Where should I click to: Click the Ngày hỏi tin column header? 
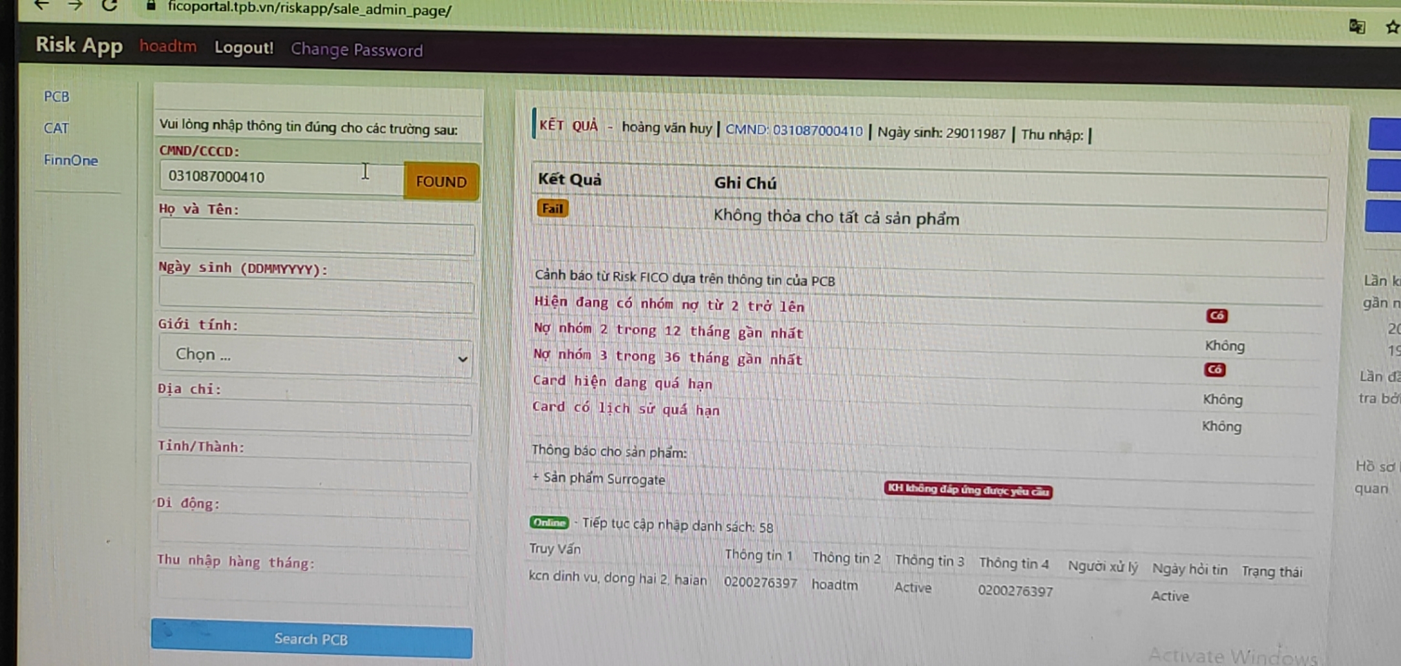pyautogui.click(x=1190, y=569)
